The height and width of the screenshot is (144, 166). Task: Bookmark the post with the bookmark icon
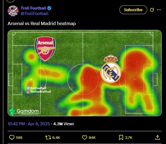click(x=121, y=137)
